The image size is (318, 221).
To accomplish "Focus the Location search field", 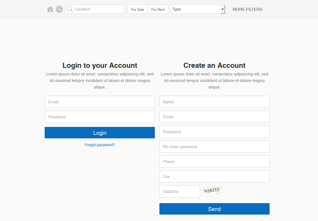I will point(95,9).
